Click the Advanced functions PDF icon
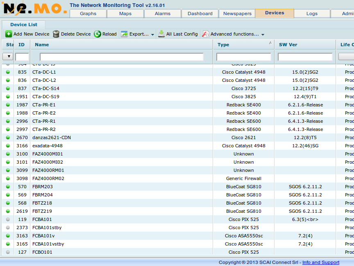The image size is (354, 266). 205,34
